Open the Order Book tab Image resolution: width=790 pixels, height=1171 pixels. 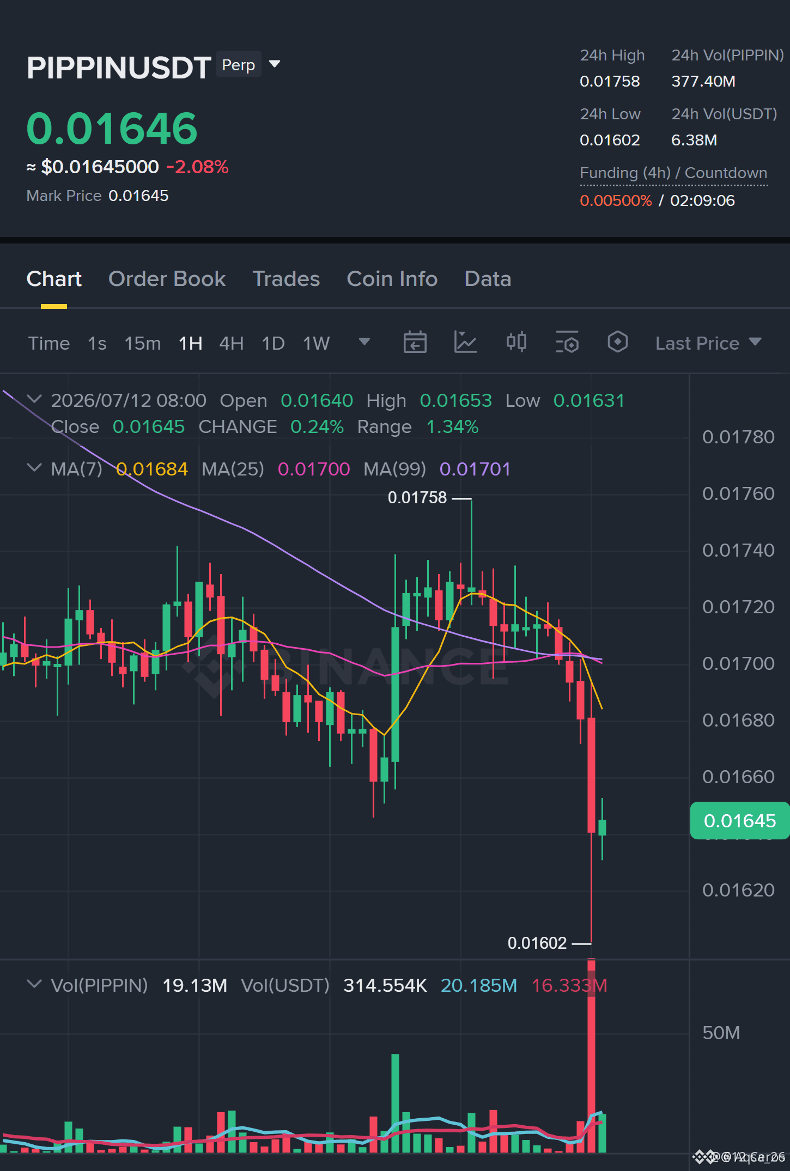pyautogui.click(x=167, y=279)
